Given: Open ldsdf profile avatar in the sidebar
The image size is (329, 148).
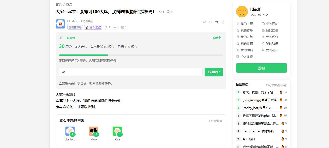Looking at the screenshot, I should tap(242, 12).
